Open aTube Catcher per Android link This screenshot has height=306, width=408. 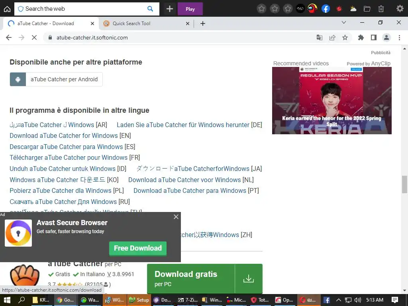click(56, 79)
